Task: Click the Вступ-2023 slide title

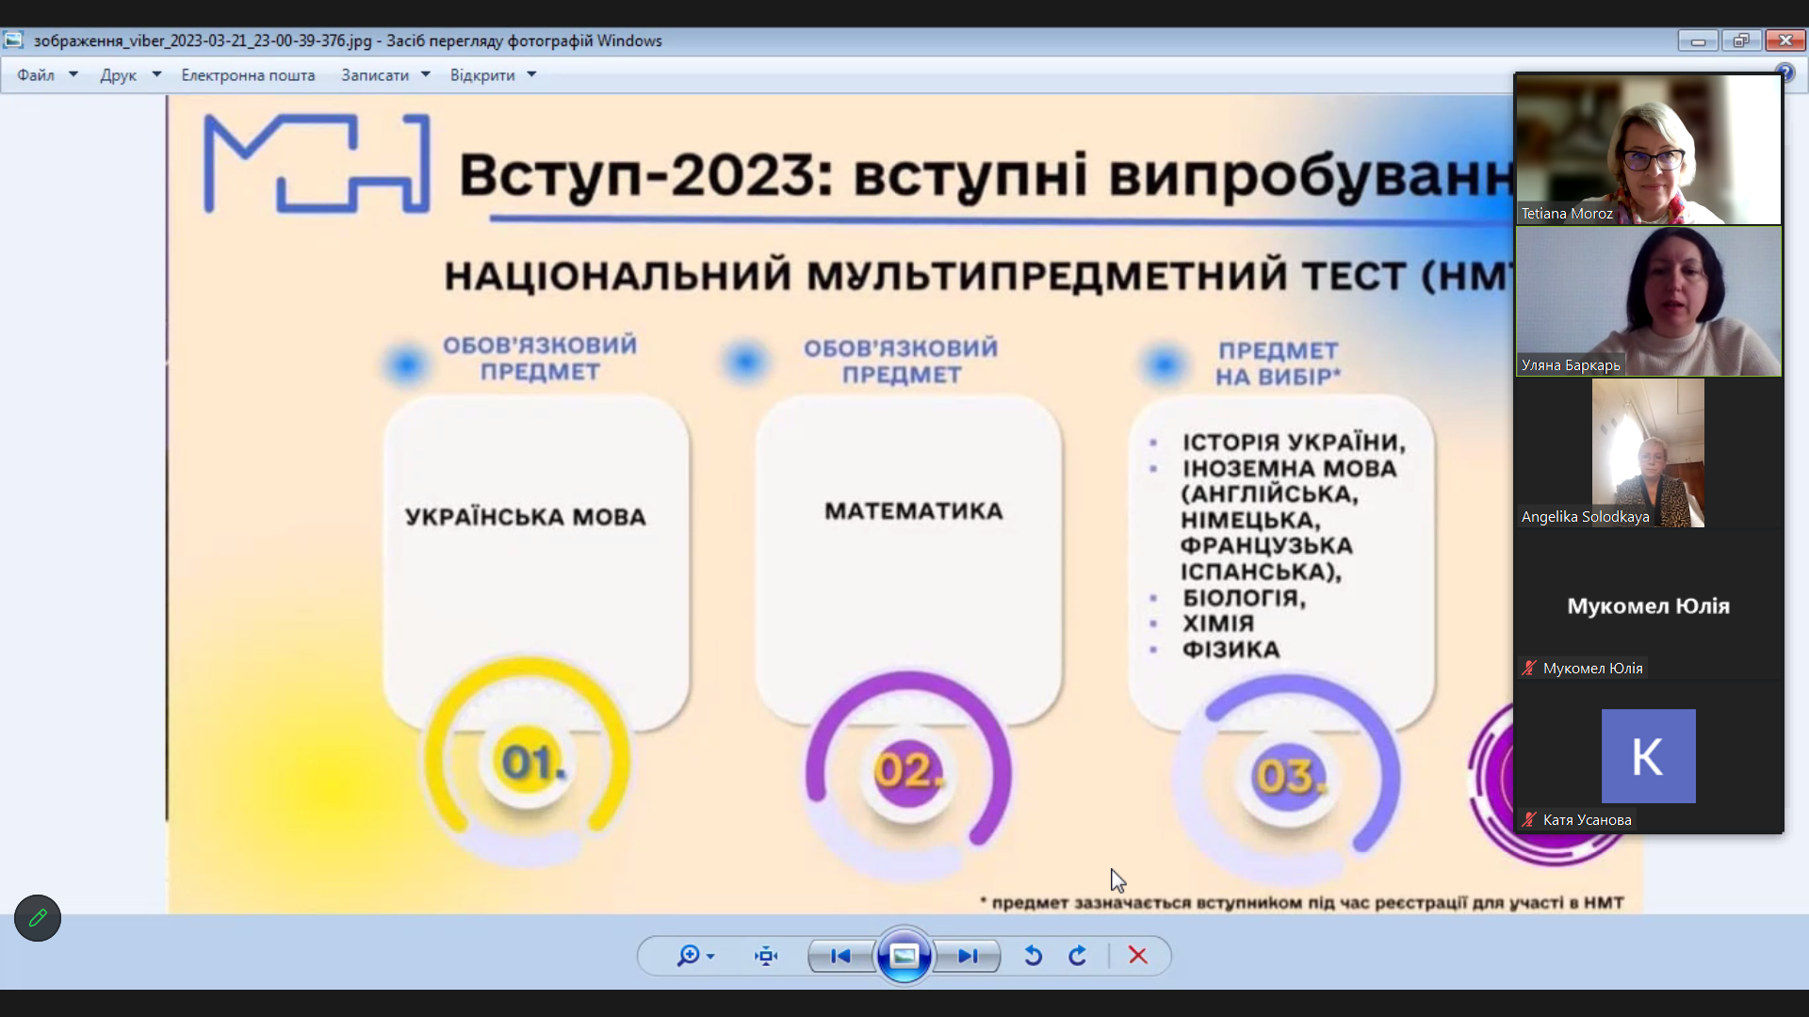Action: coord(986,176)
